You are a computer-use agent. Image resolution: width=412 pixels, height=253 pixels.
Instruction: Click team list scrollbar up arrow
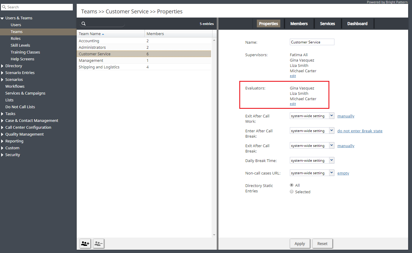pyautogui.click(x=214, y=40)
